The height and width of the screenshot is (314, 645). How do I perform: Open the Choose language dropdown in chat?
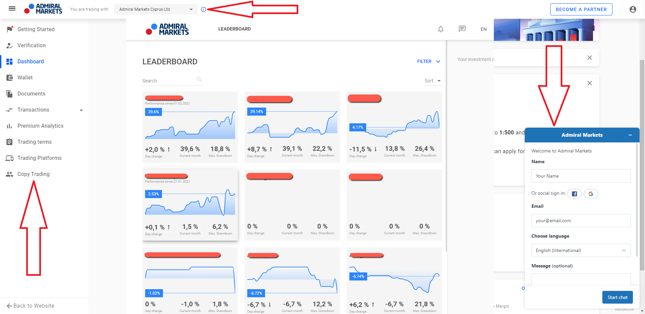click(x=581, y=250)
